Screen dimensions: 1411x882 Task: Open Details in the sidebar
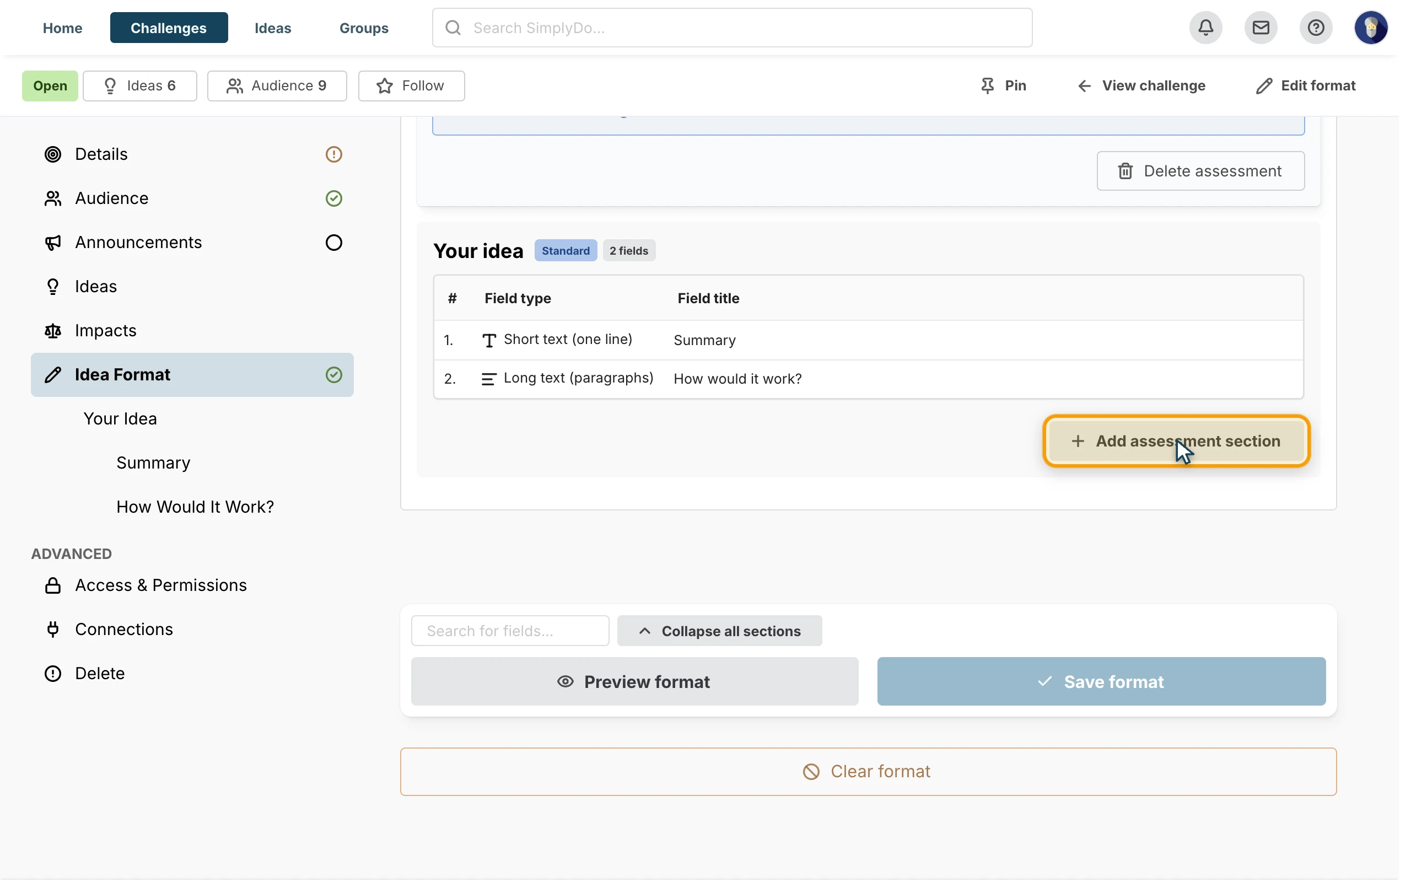192,154
